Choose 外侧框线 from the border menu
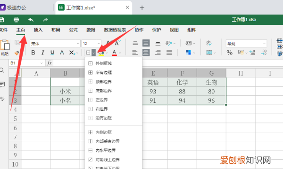 point(114,63)
